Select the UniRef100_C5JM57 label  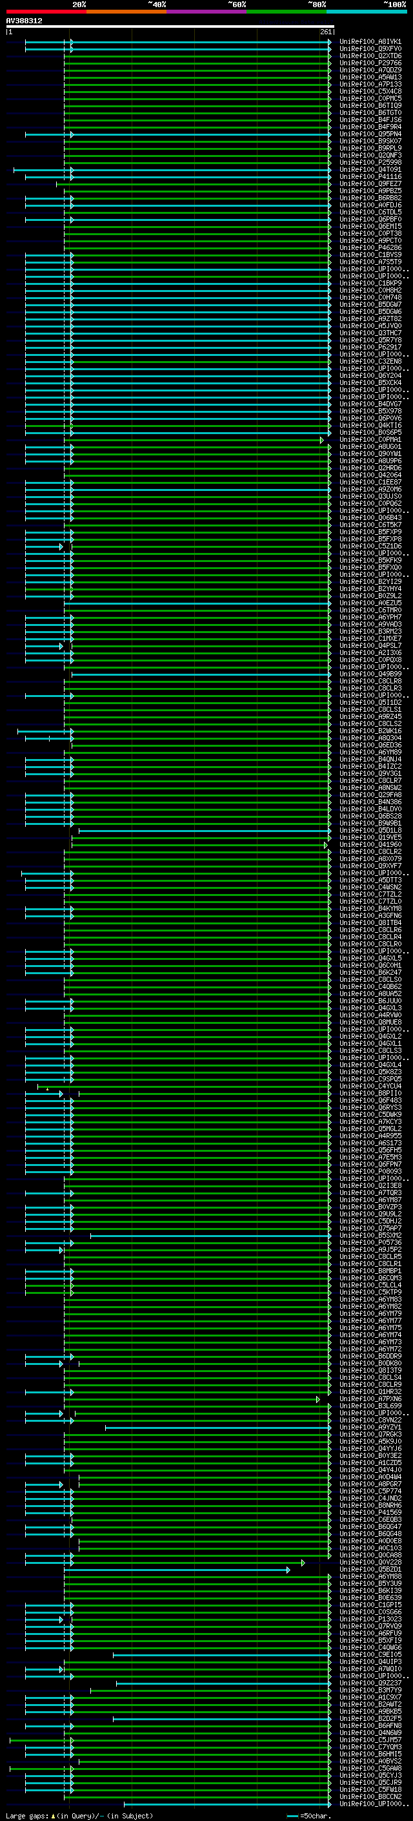370,1740
